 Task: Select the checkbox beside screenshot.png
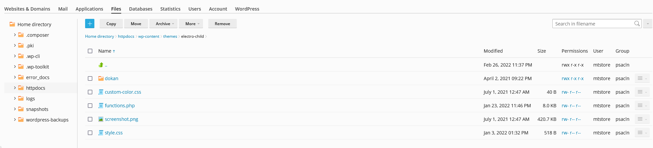click(x=90, y=119)
